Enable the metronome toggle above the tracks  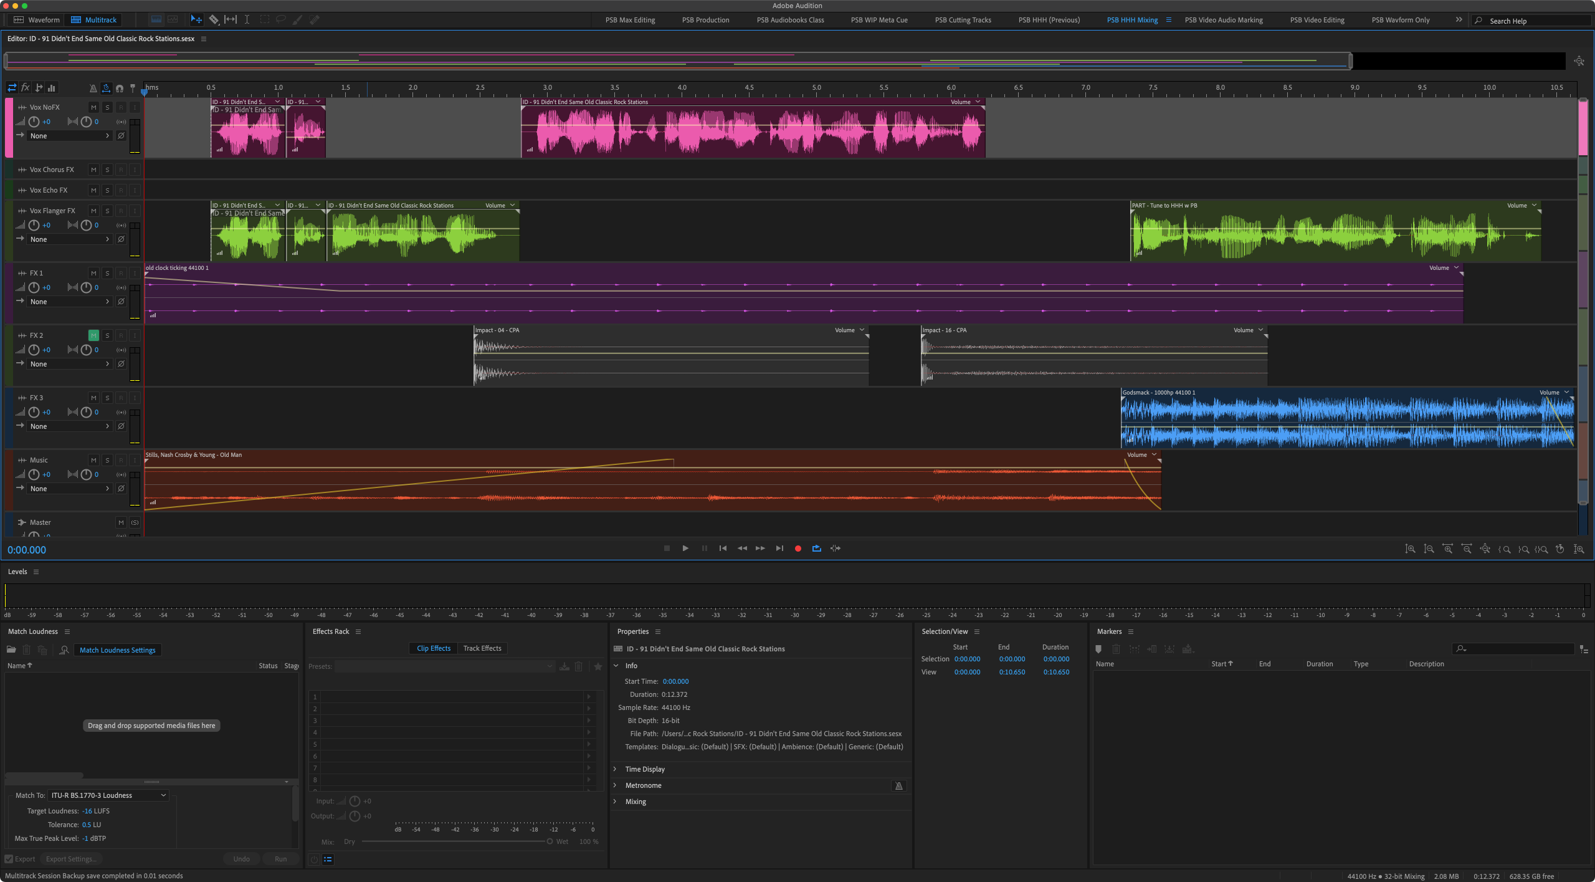93,88
